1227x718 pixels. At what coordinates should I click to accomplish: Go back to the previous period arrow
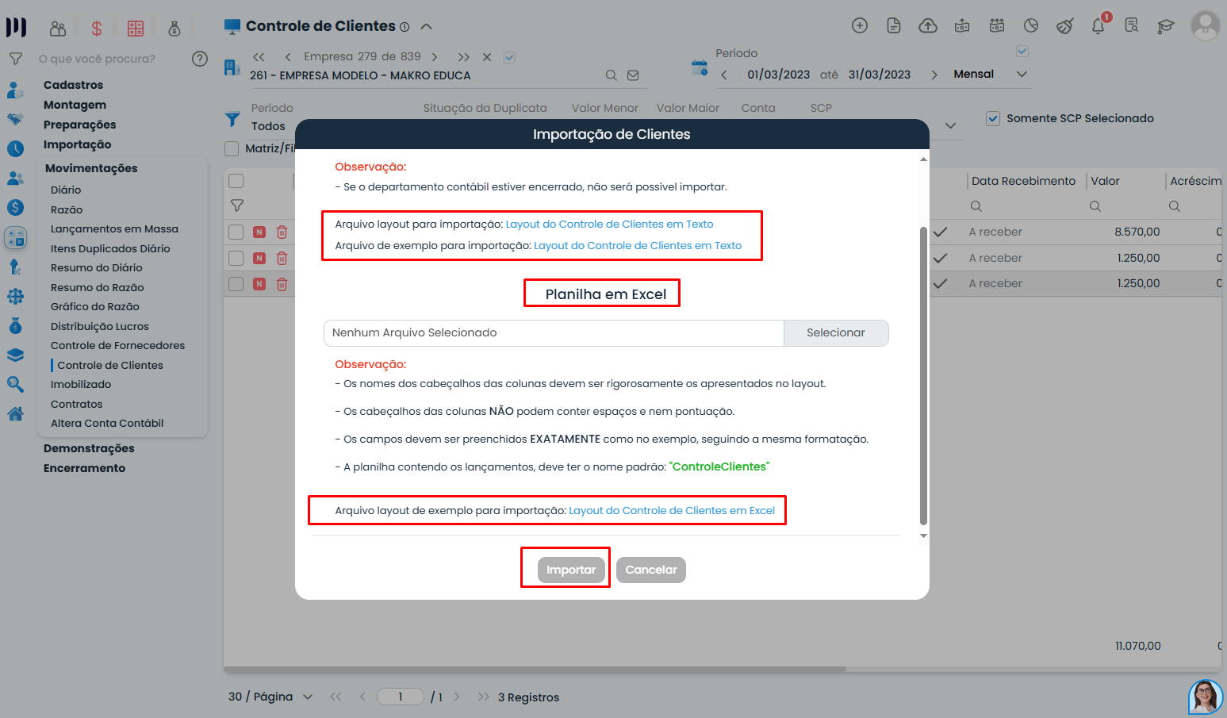[724, 75]
